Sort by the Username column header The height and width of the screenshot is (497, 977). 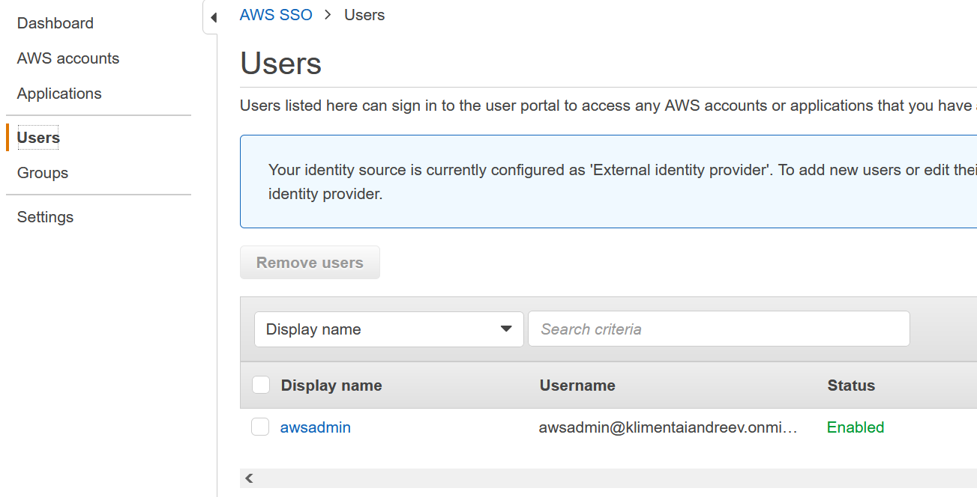click(577, 385)
